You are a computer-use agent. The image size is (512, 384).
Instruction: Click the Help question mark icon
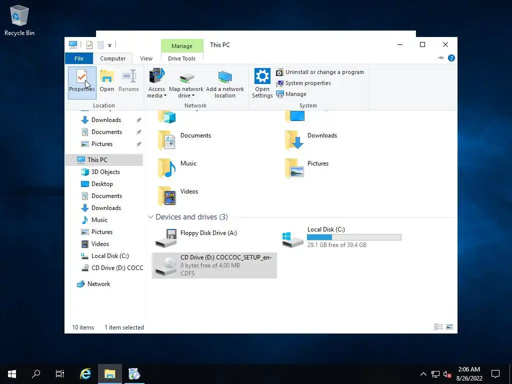(x=451, y=58)
